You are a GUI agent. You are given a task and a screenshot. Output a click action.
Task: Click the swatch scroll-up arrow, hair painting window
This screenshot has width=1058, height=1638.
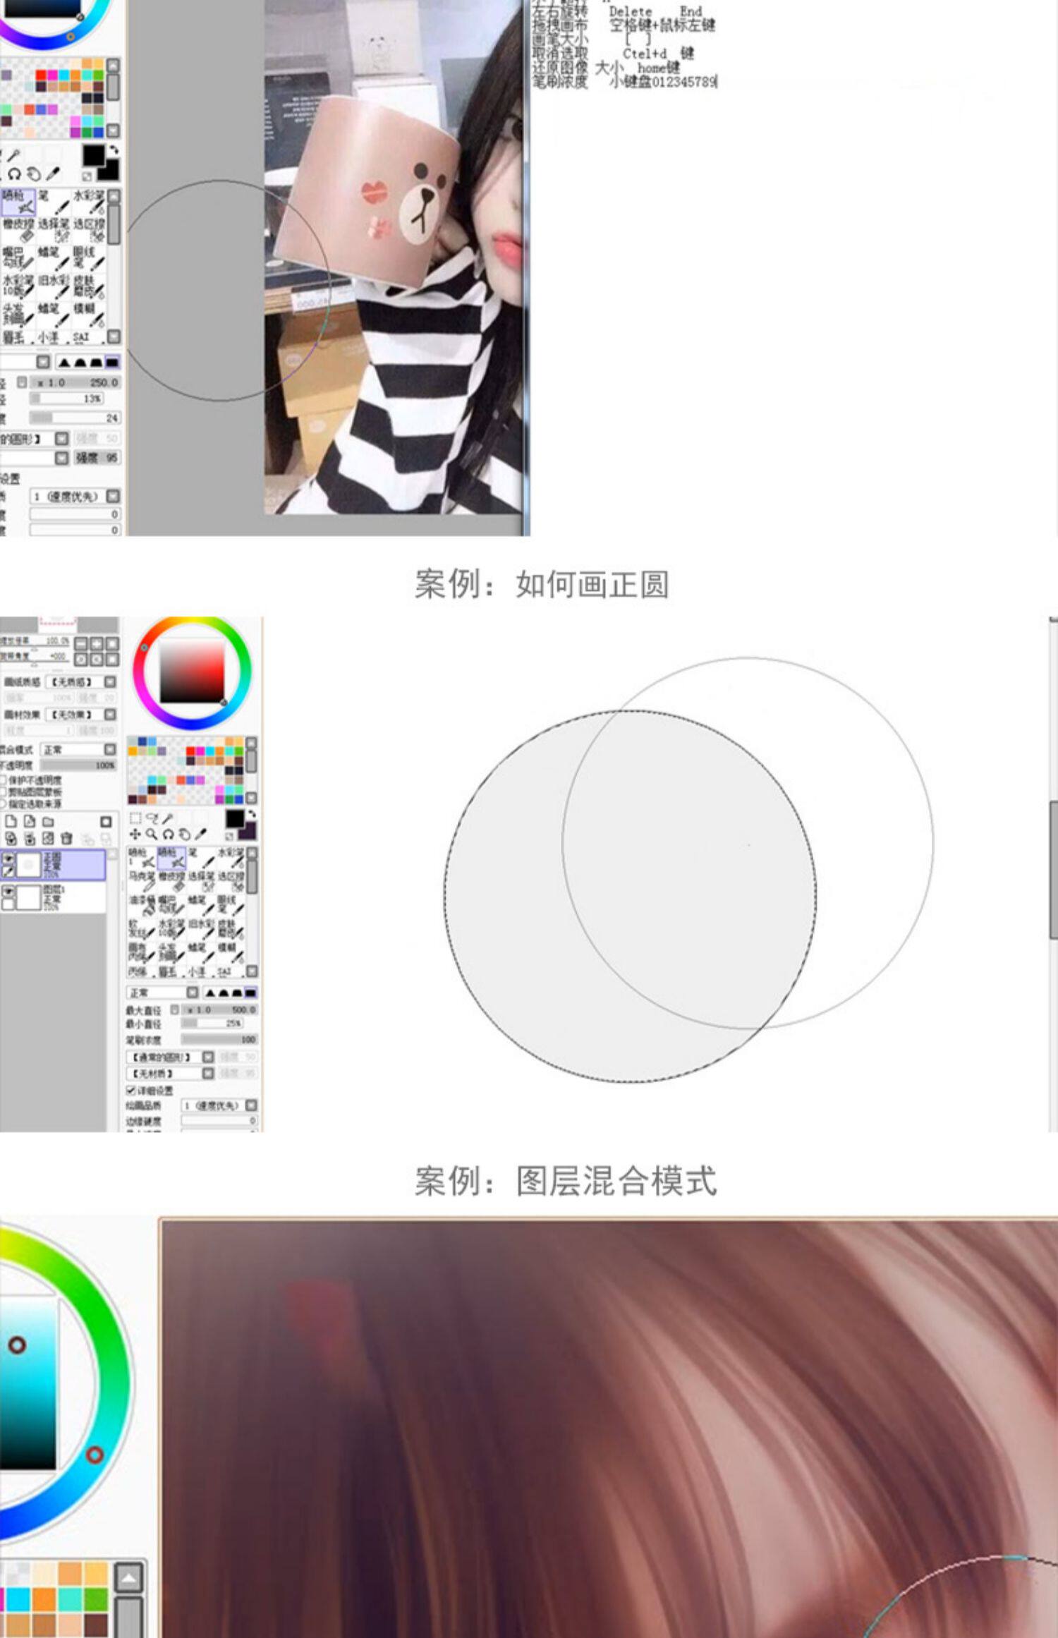point(129,1577)
